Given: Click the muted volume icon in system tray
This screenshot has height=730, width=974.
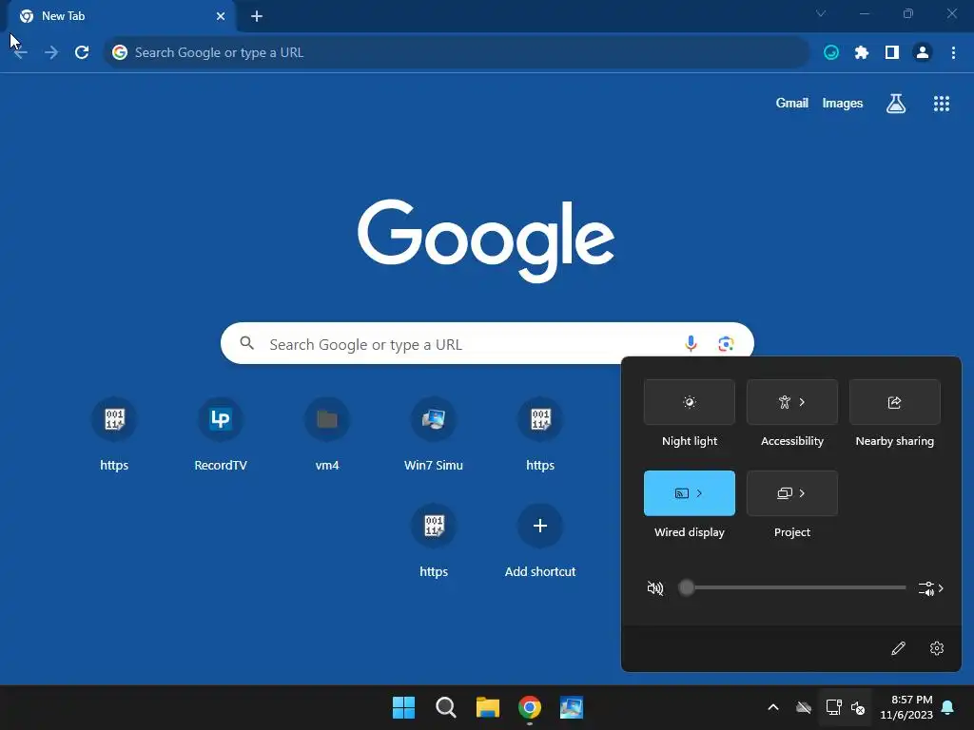Looking at the screenshot, I should click(858, 707).
